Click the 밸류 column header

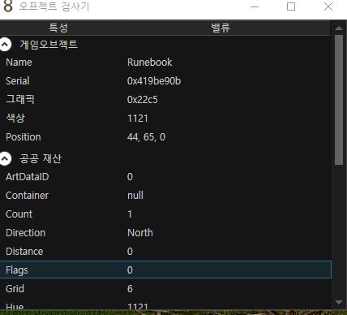click(221, 28)
